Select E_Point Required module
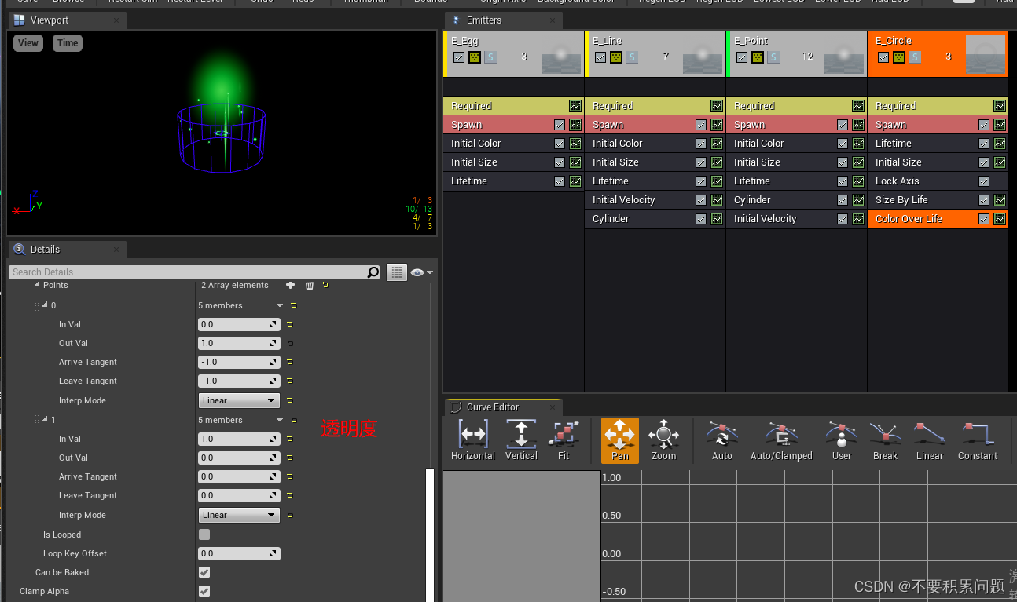Image resolution: width=1017 pixels, height=602 pixels. coord(796,106)
